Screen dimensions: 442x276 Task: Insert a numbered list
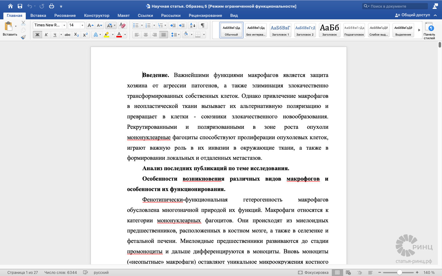click(148, 25)
